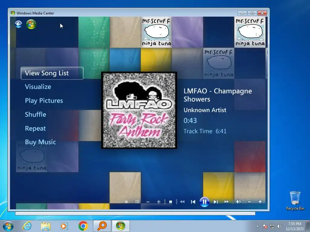Minimize the Windows Media Center window
Screen dimensions: 310x232
click(x=242, y=13)
